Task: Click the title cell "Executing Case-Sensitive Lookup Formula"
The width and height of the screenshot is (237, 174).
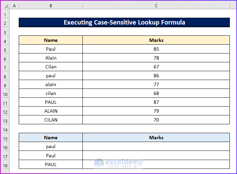Action: tap(124, 22)
